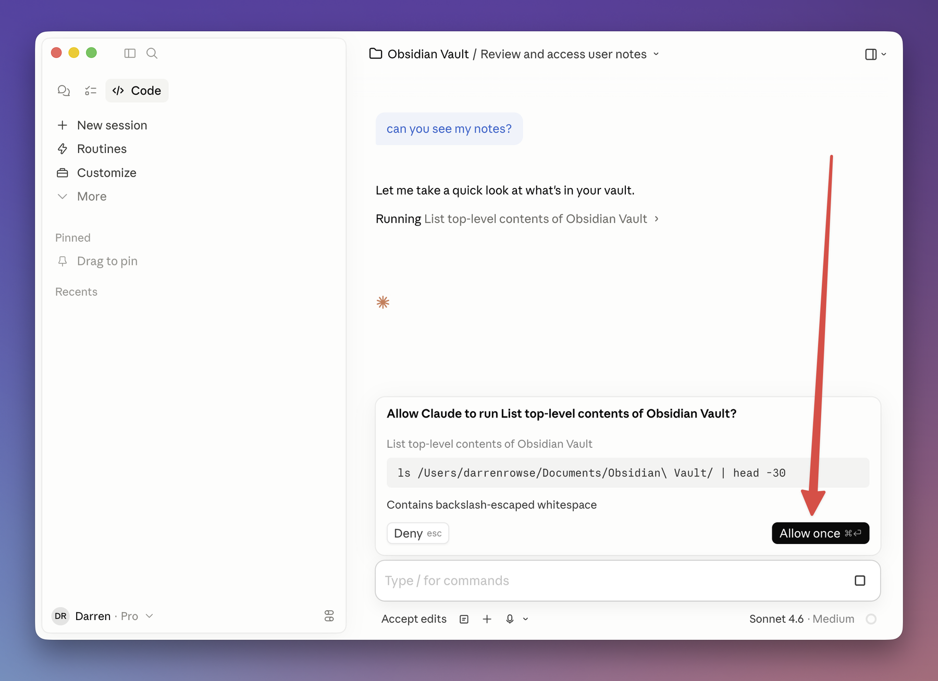Click the Obsidian Vault breadcrumb text
This screenshot has height=681, width=938.
point(428,54)
